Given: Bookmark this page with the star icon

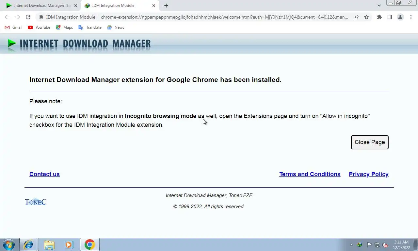Looking at the screenshot, I should click(x=366, y=17).
